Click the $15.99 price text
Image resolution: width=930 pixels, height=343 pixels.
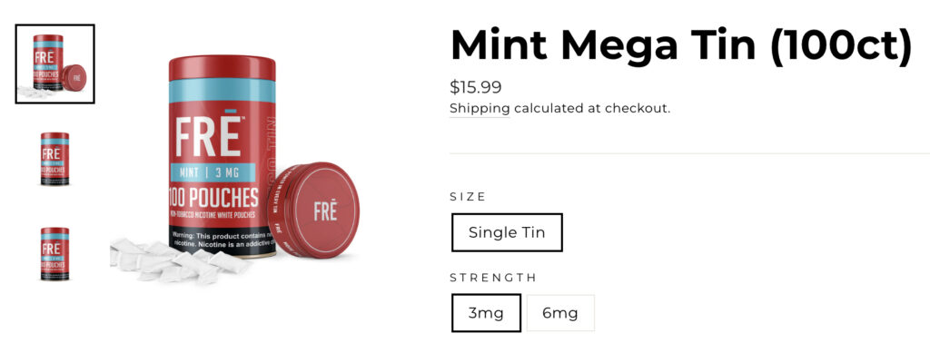click(x=476, y=87)
